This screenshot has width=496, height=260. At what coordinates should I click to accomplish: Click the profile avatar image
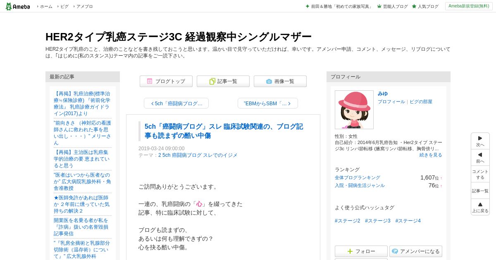tap(354, 110)
